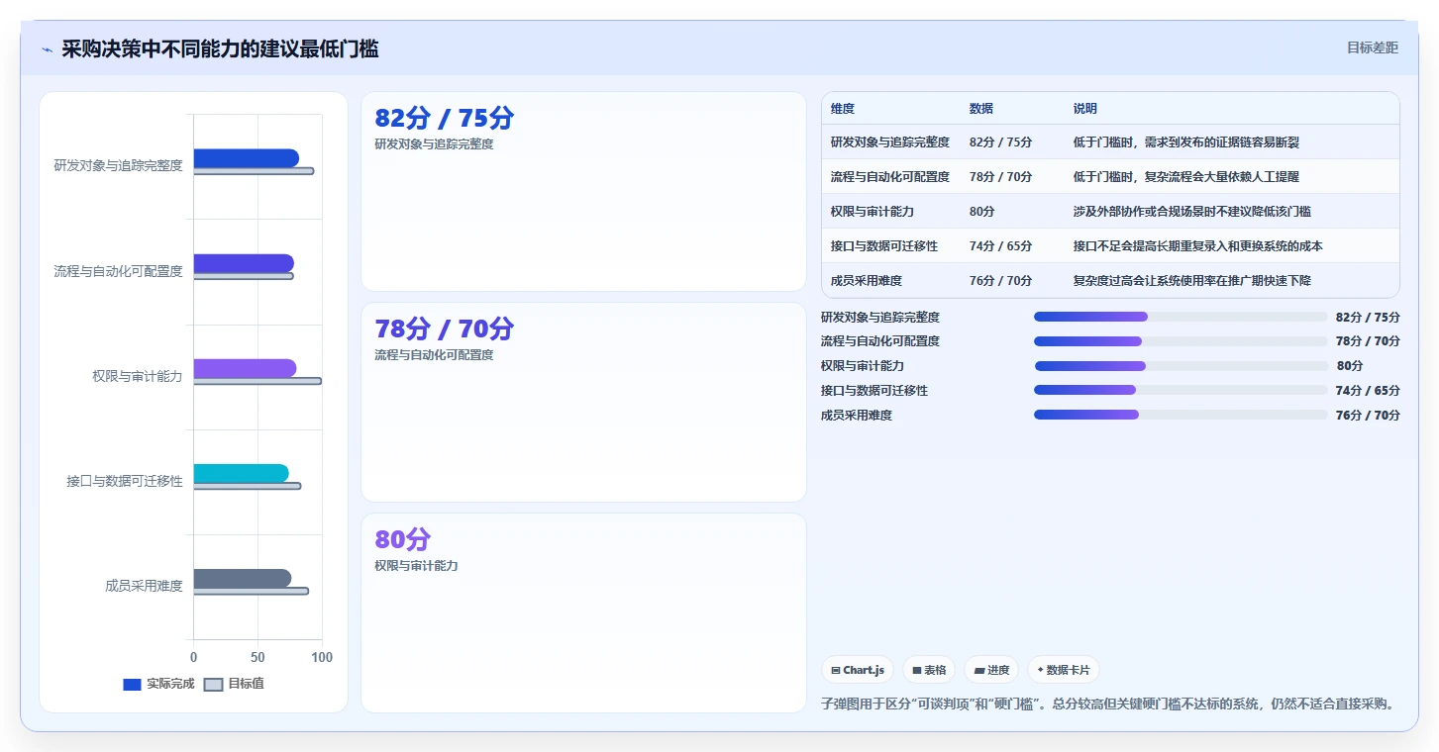1439x752 pixels.
Task: Click the 74分 / 65分 value beside the progress bar
Action: click(x=1368, y=391)
